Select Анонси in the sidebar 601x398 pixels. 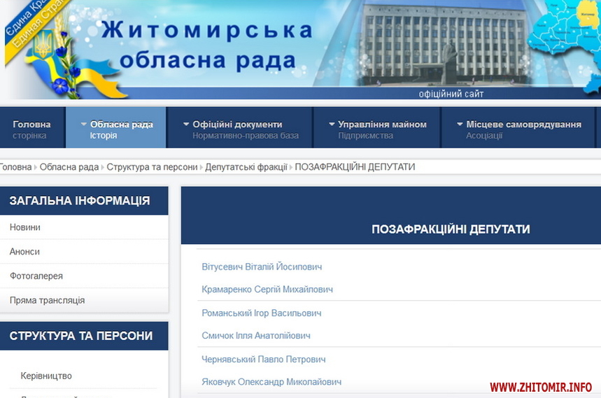click(25, 252)
